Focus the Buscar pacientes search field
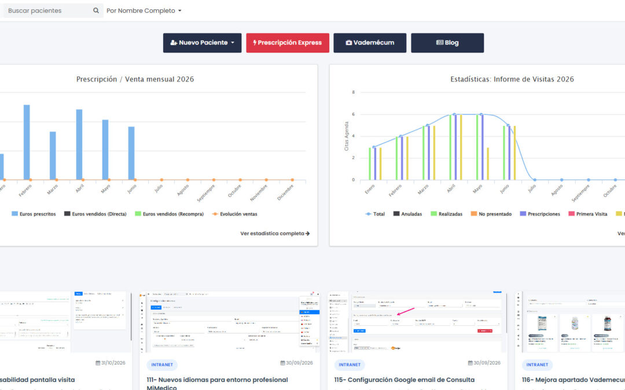The image size is (625, 390). click(x=48, y=11)
